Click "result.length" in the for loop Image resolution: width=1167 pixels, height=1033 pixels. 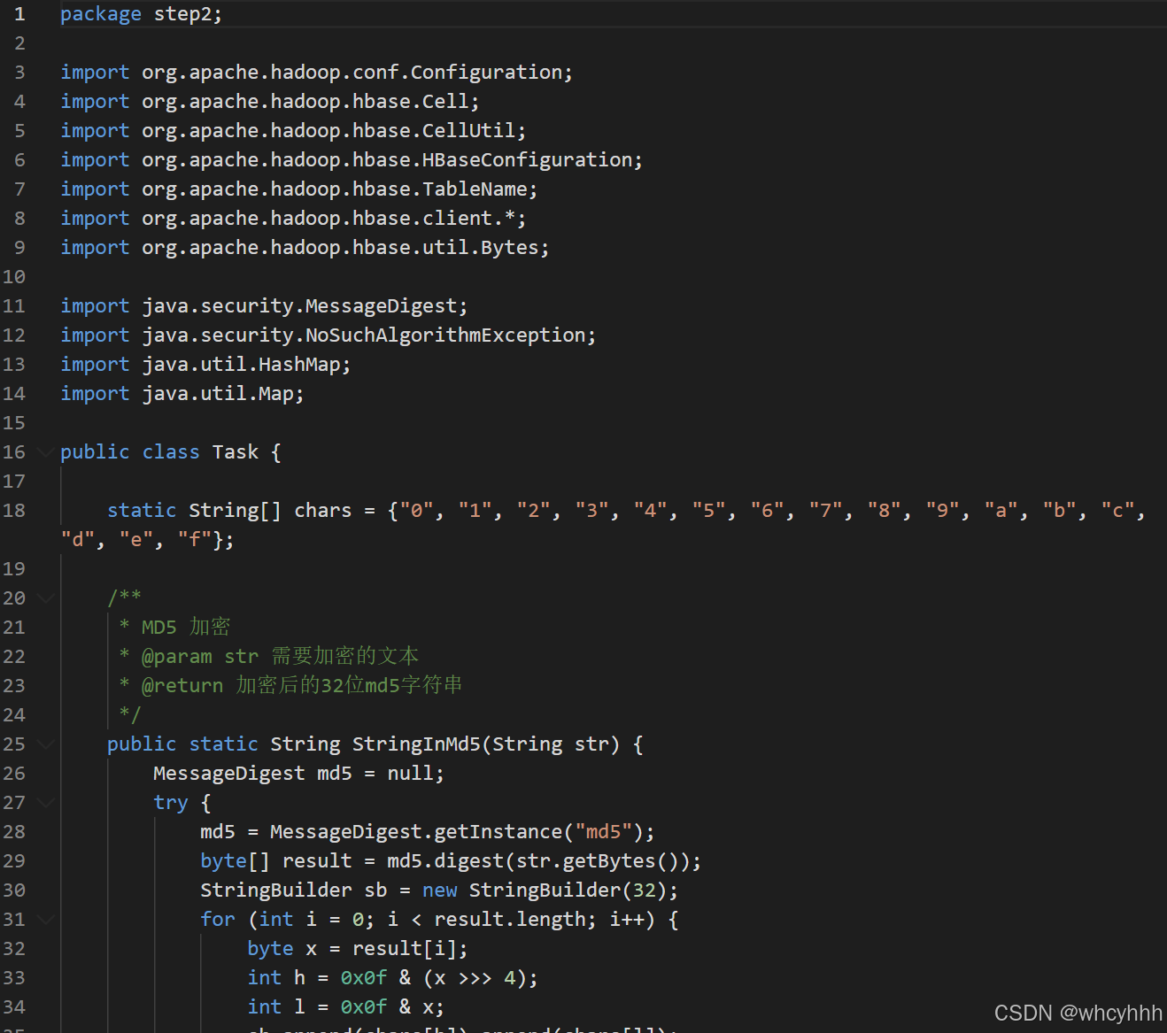click(x=509, y=920)
